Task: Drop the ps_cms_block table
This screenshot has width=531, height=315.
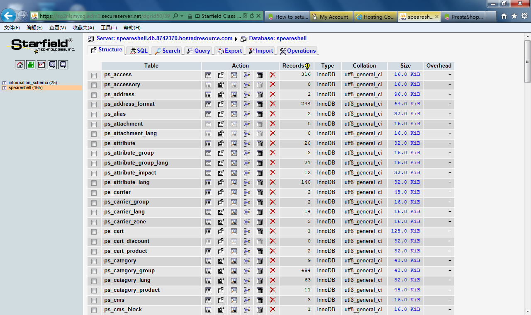Action: coord(273,309)
